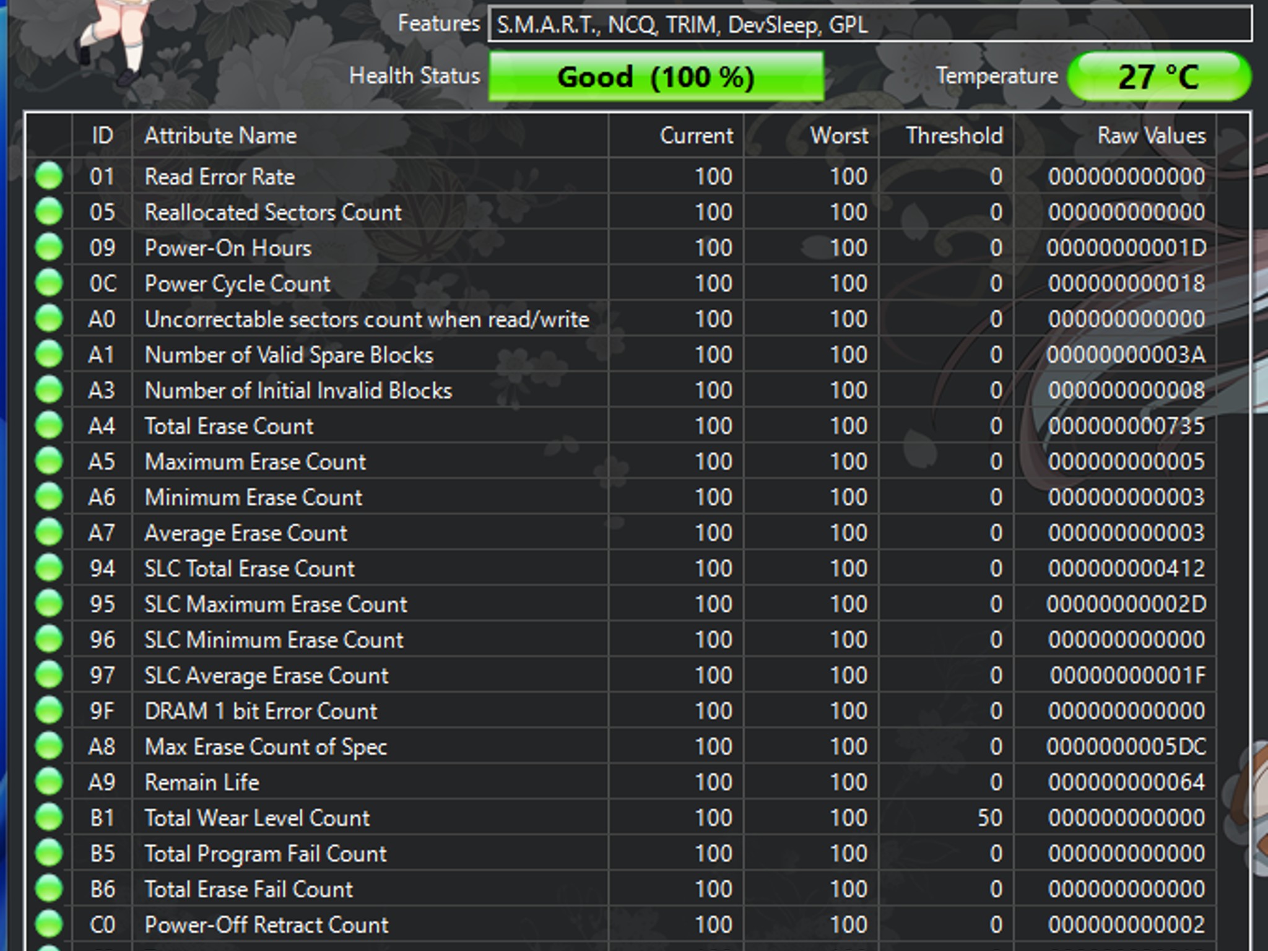
Task: Click the status icon for Max Erase Count of Spec
Action: (49, 745)
